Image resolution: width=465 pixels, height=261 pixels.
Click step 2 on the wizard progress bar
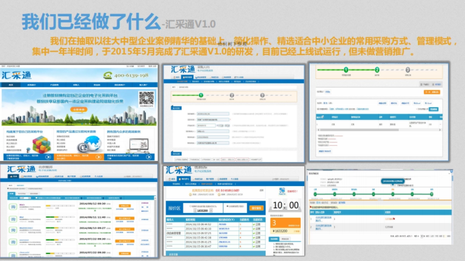[231, 95]
